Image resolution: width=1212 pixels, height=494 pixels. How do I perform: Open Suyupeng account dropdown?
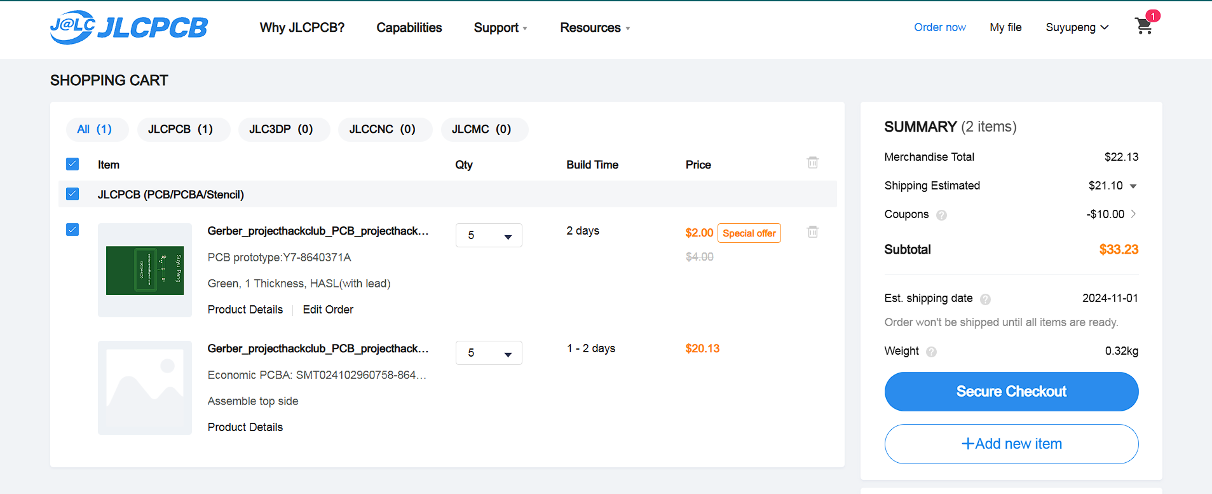pyautogui.click(x=1077, y=27)
